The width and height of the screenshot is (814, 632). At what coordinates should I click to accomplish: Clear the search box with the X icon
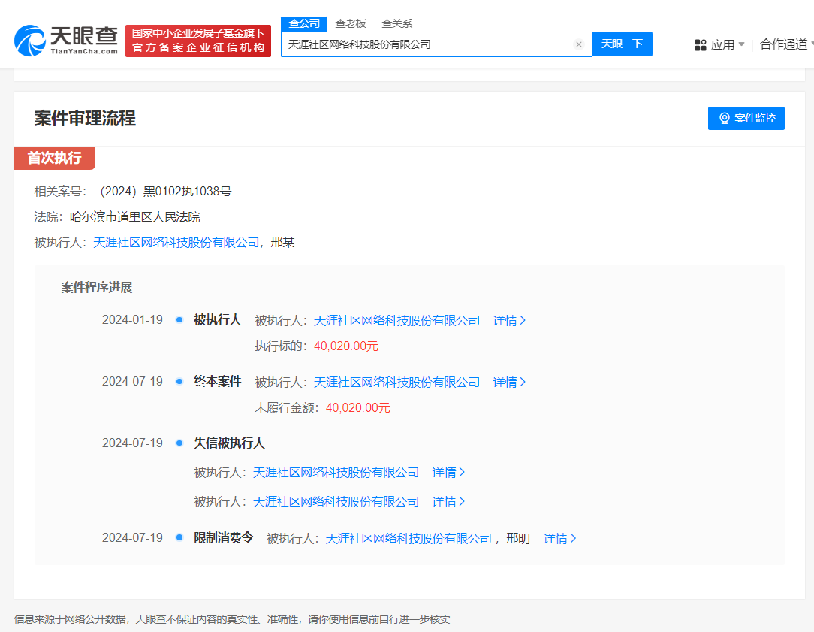(x=578, y=44)
